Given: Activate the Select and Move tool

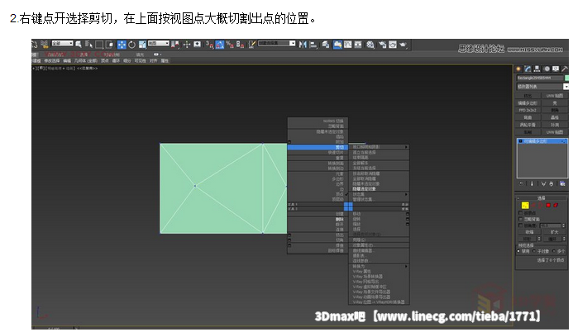Looking at the screenshot, I should (x=122, y=45).
